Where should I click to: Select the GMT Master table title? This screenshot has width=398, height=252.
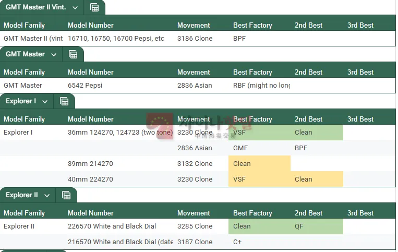coord(25,54)
